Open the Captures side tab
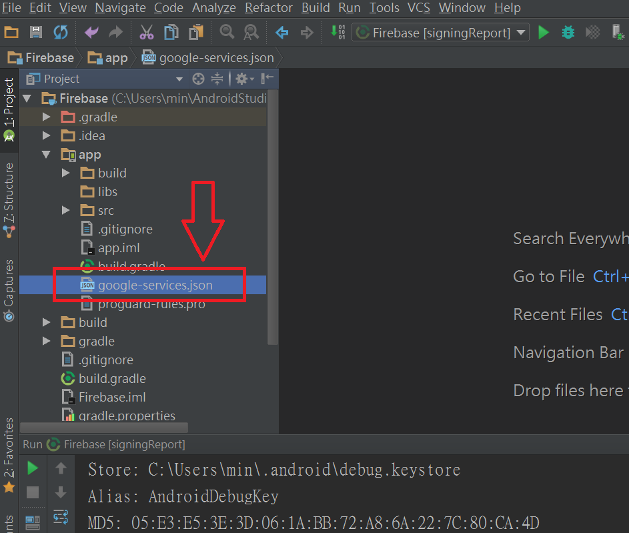The width and height of the screenshot is (629, 533). tap(9, 290)
